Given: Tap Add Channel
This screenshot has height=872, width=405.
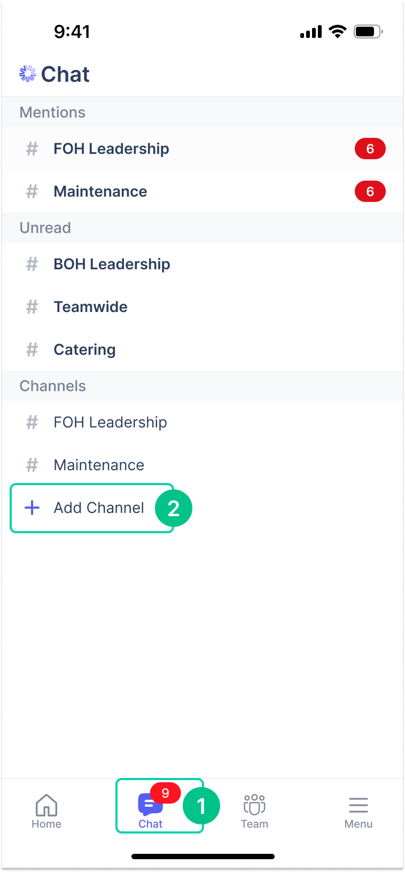Looking at the screenshot, I should pyautogui.click(x=99, y=508).
